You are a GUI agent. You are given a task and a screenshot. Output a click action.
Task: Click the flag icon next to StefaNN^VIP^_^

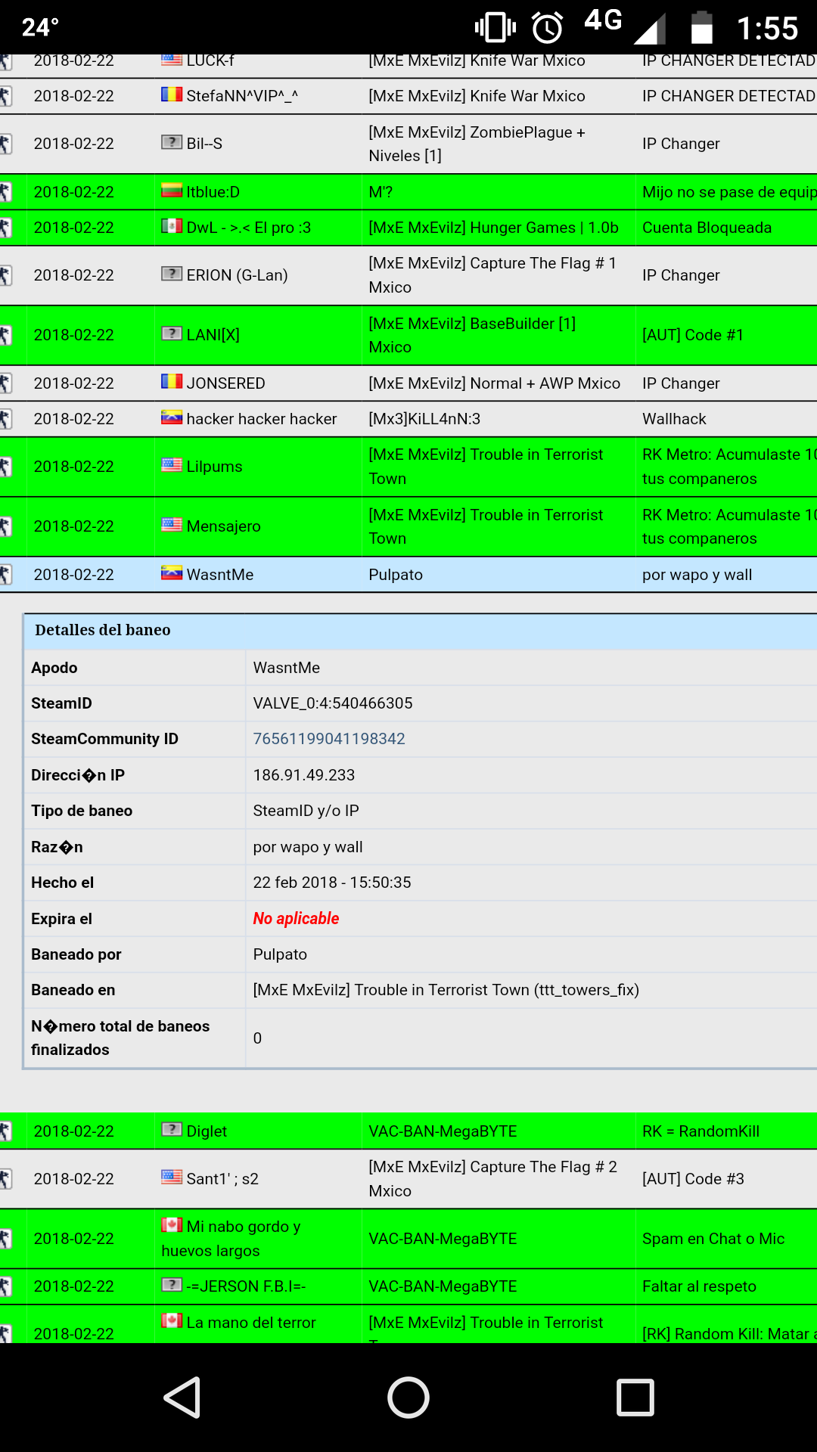(172, 95)
